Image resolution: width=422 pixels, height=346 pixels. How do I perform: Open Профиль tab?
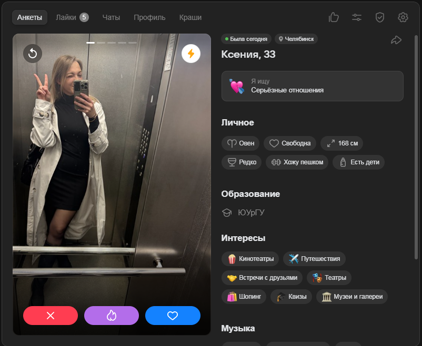(149, 17)
